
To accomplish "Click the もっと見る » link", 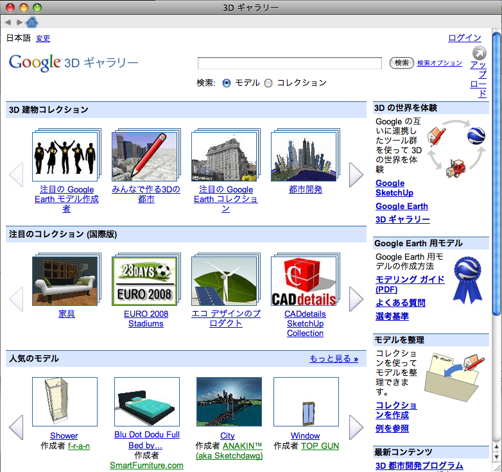I will click(x=334, y=358).
